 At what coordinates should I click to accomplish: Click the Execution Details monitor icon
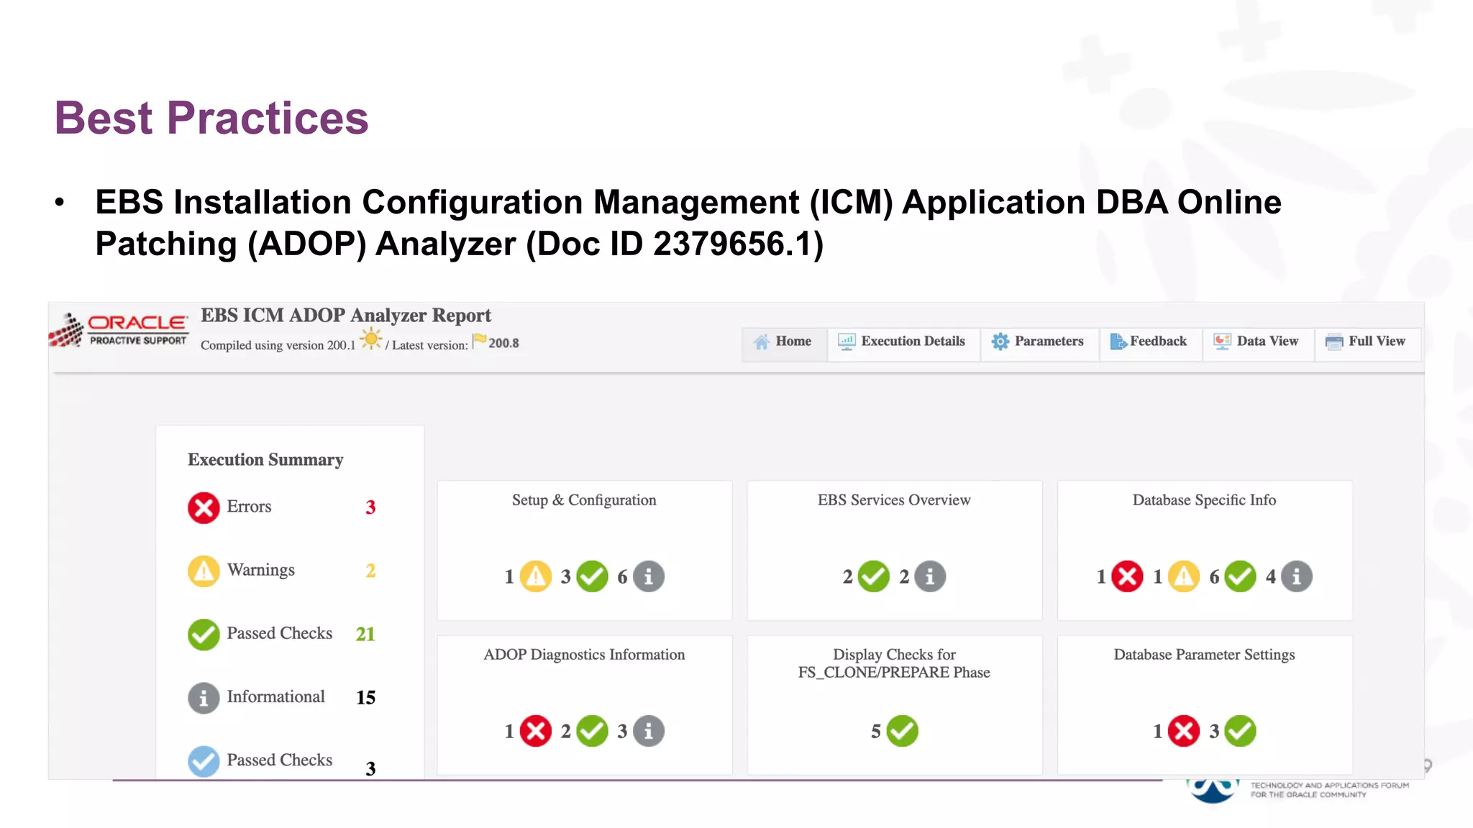[847, 342]
